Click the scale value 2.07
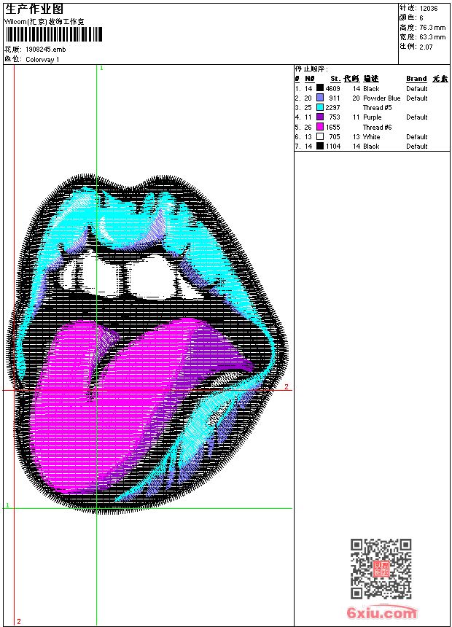452x627 pixels. pyautogui.click(x=426, y=47)
